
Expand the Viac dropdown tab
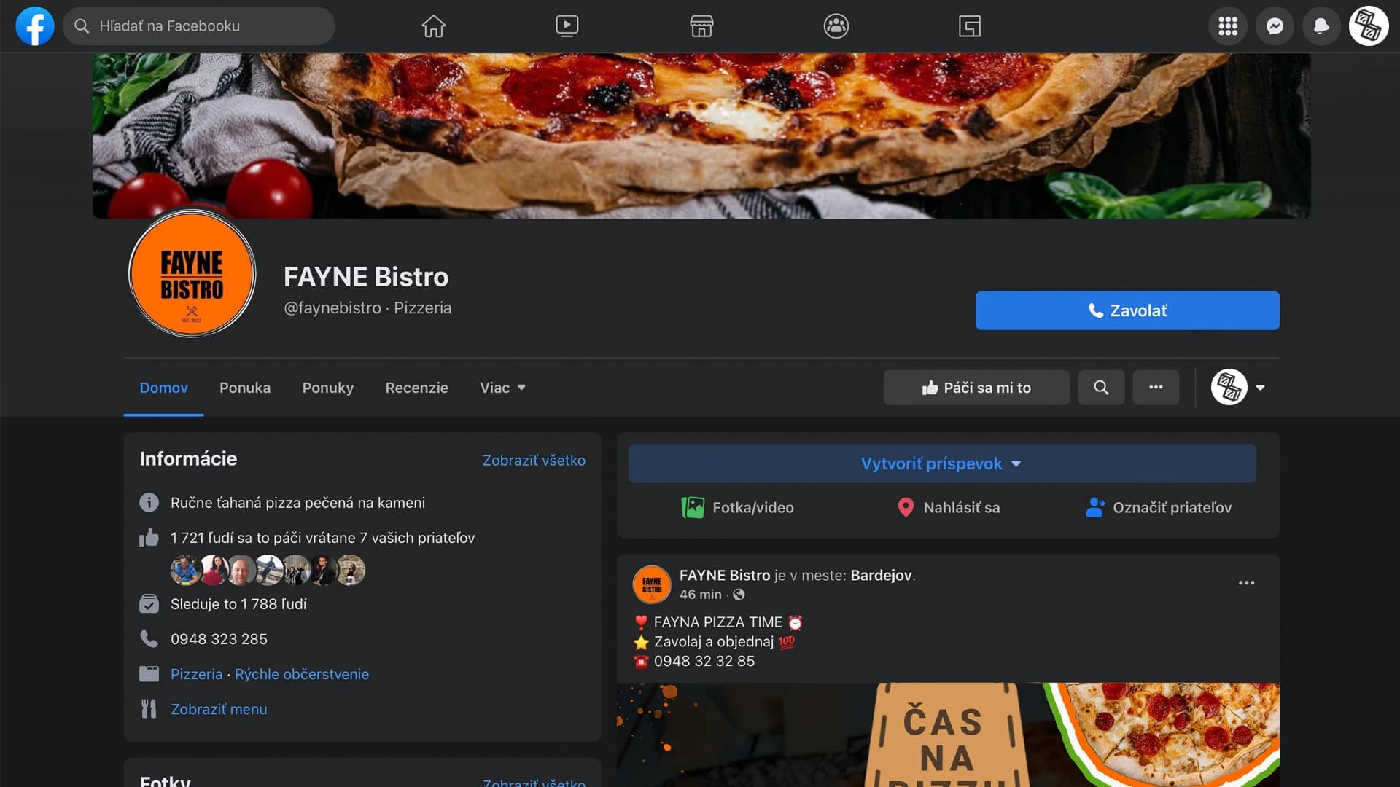click(502, 388)
